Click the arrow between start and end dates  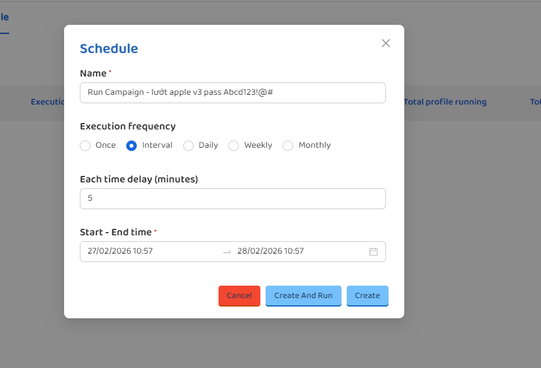(x=227, y=252)
